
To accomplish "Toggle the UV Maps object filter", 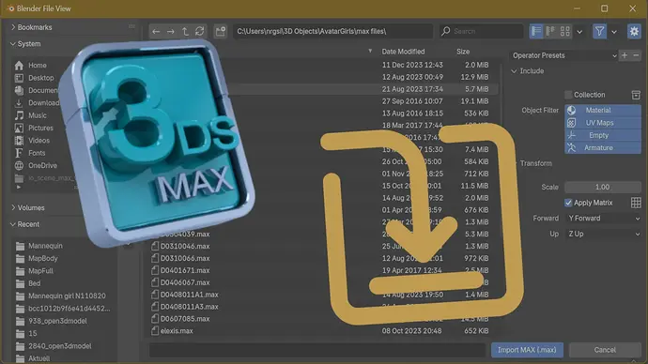I will (x=603, y=123).
